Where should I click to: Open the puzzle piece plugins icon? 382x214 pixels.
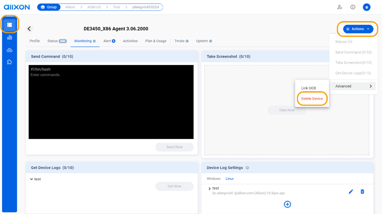pos(9,62)
